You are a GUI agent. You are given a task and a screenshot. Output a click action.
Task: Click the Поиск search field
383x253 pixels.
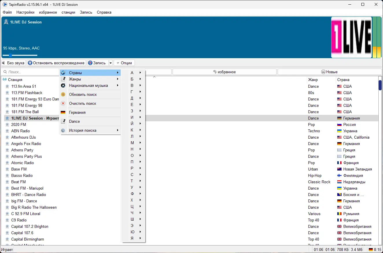click(x=30, y=72)
